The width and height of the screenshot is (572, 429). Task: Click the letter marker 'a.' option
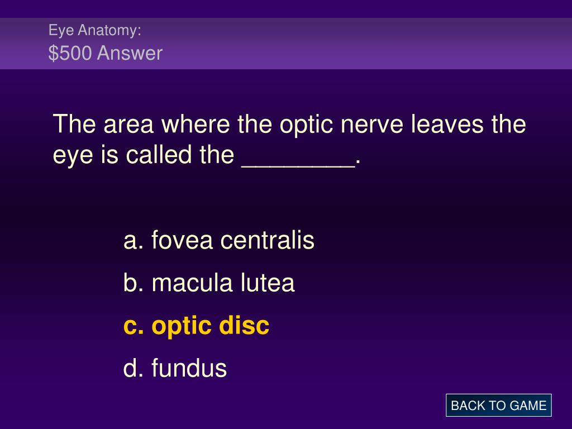point(133,241)
